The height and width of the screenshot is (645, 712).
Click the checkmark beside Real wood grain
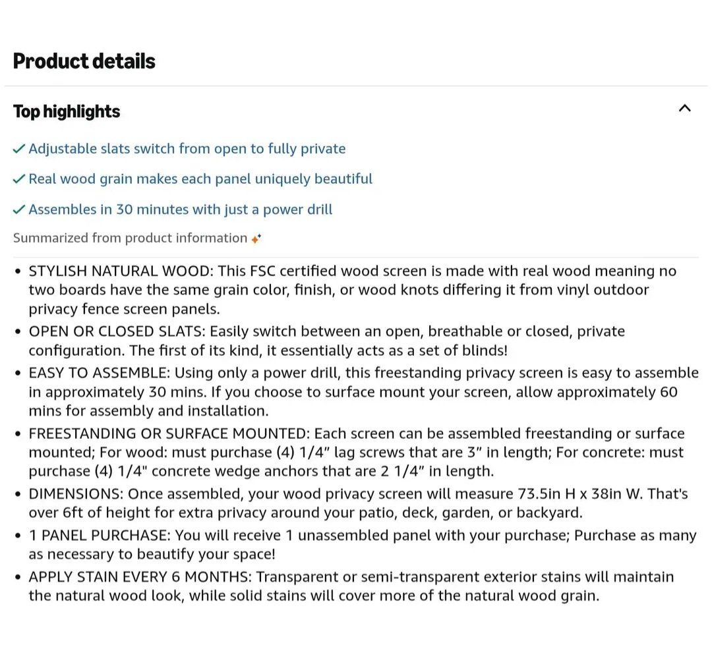19,179
